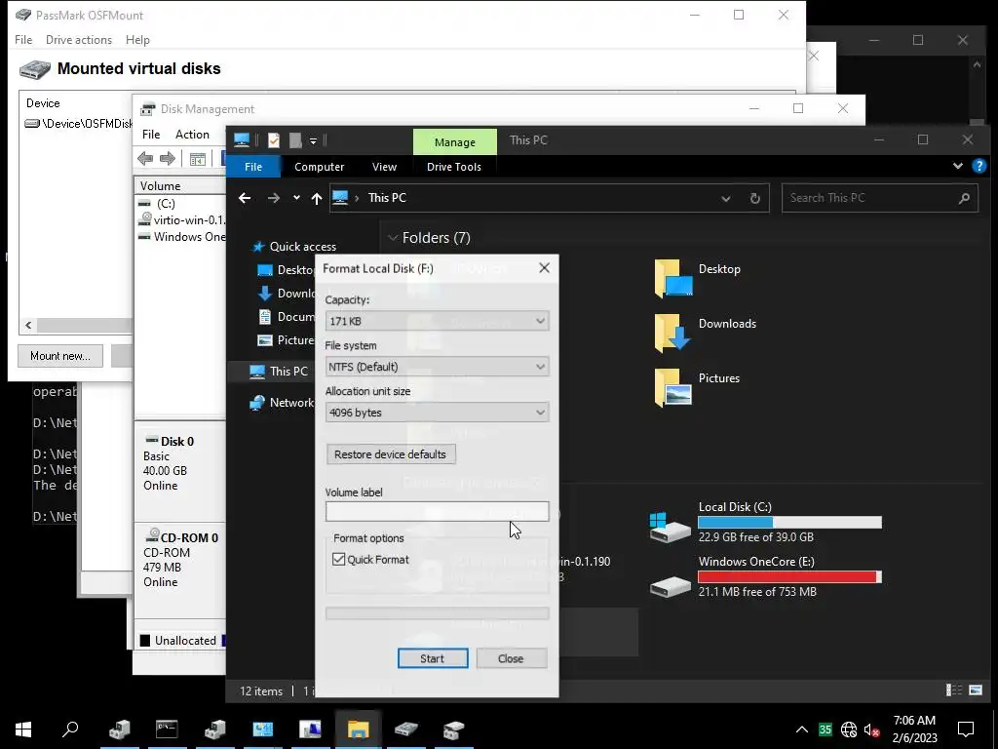Click the Show/Hide Console Tree icon in Disk Management
Image resolution: width=998 pixels, height=749 pixels.
pos(197,159)
